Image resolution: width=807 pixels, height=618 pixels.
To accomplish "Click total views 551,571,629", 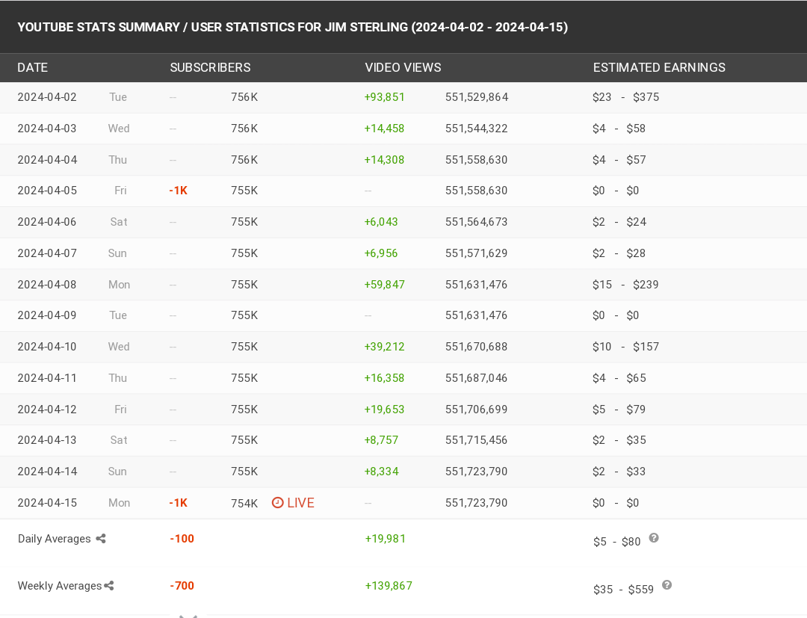I will (x=477, y=253).
